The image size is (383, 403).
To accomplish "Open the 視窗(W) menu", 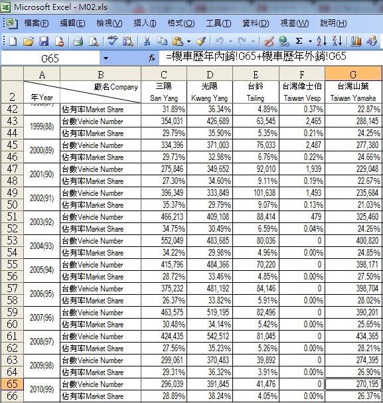I will pos(295,23).
